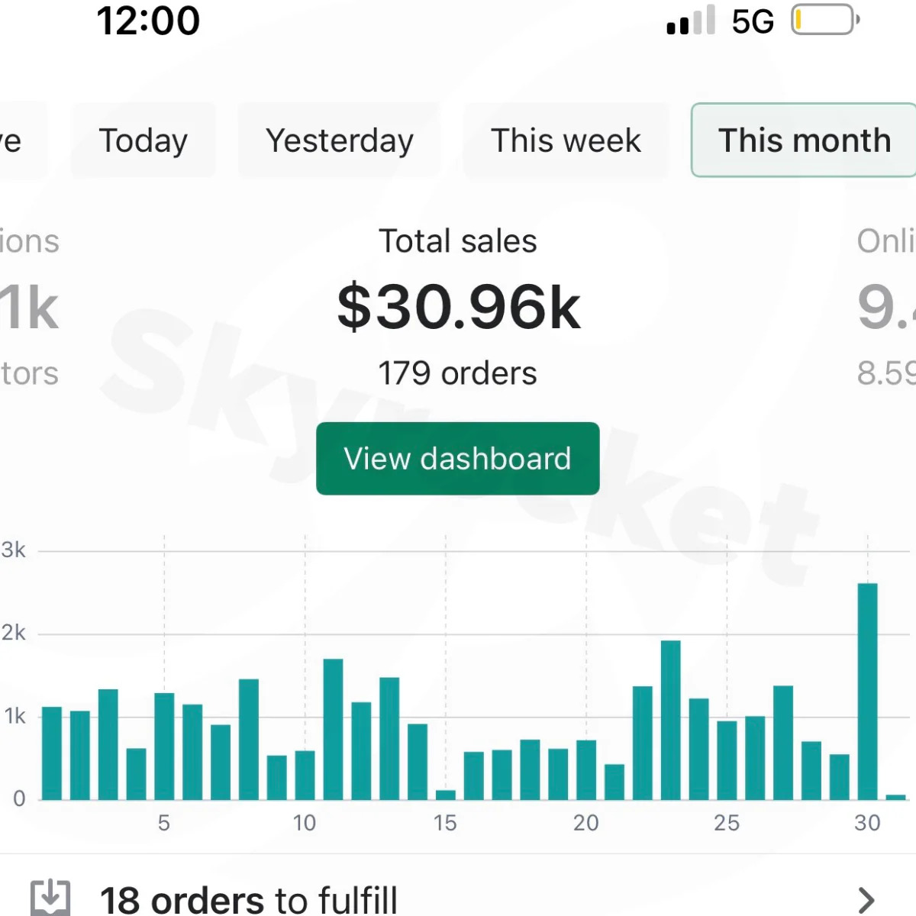Viewport: 916px width, 916px height.
Task: Tap the partially hidden visitors metric card
Action: [29, 305]
